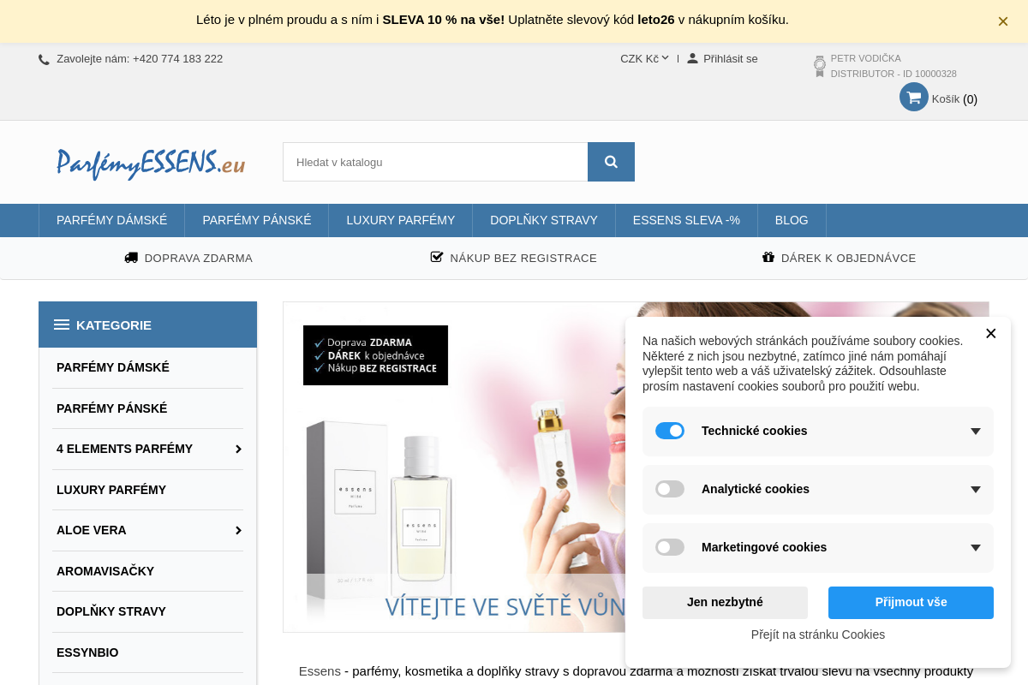Open the Přihlásit se login link

[x=730, y=58]
